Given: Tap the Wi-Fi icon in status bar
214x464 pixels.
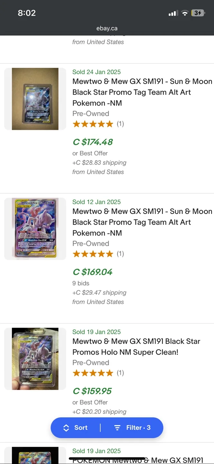Looking at the screenshot, I should 185,13.
